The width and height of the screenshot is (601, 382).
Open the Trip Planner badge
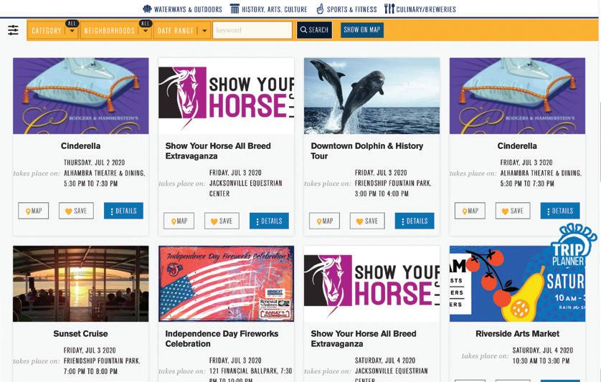click(x=574, y=246)
